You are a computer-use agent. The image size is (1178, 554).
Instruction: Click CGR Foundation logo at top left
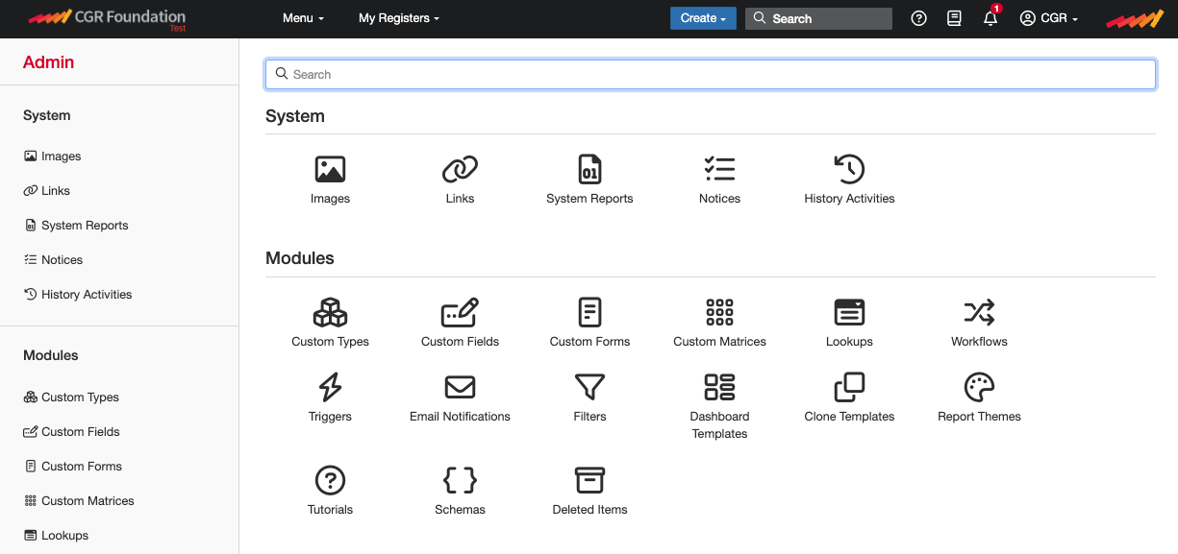pyautogui.click(x=107, y=18)
